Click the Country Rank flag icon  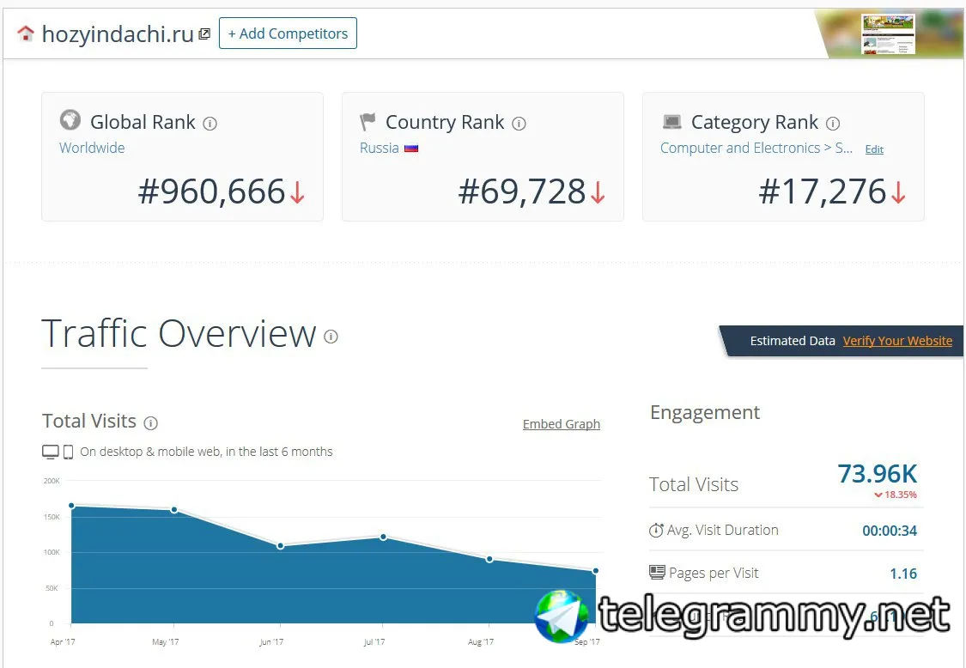(368, 121)
